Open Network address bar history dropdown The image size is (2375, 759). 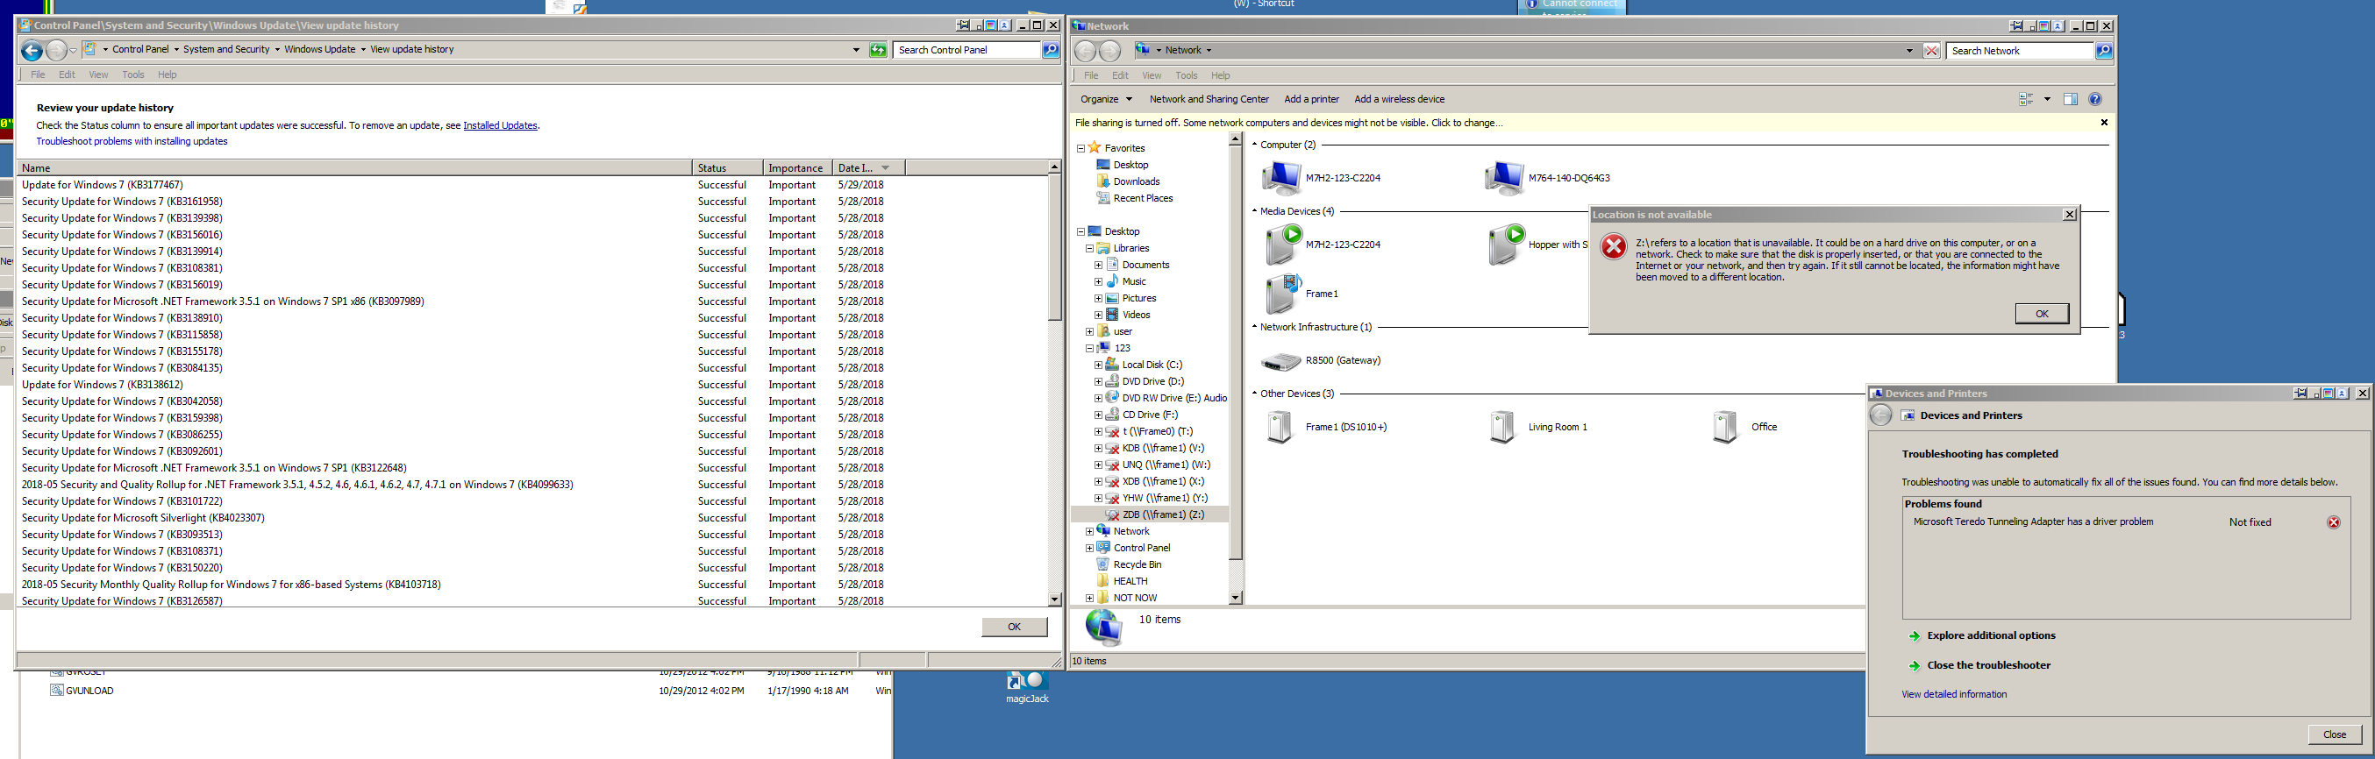[x=1908, y=51]
